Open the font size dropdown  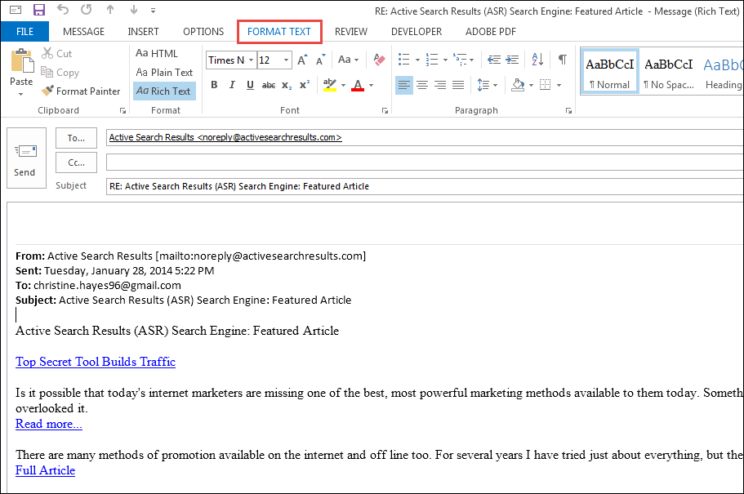point(286,60)
